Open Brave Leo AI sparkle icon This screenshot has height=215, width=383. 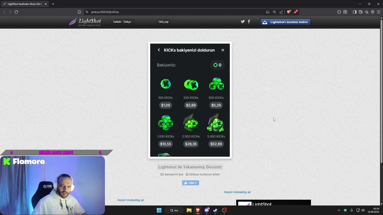367,12
